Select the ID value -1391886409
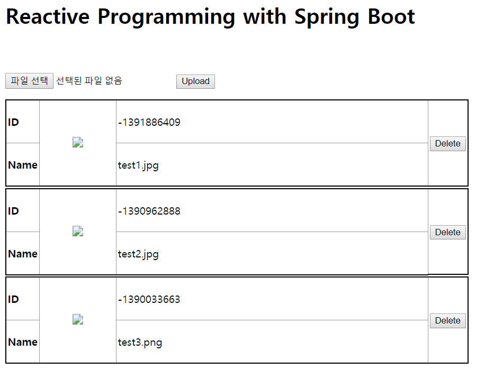The image size is (485, 379). (149, 122)
